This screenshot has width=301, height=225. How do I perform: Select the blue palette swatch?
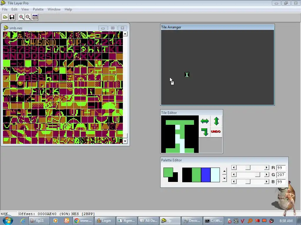[205, 175]
